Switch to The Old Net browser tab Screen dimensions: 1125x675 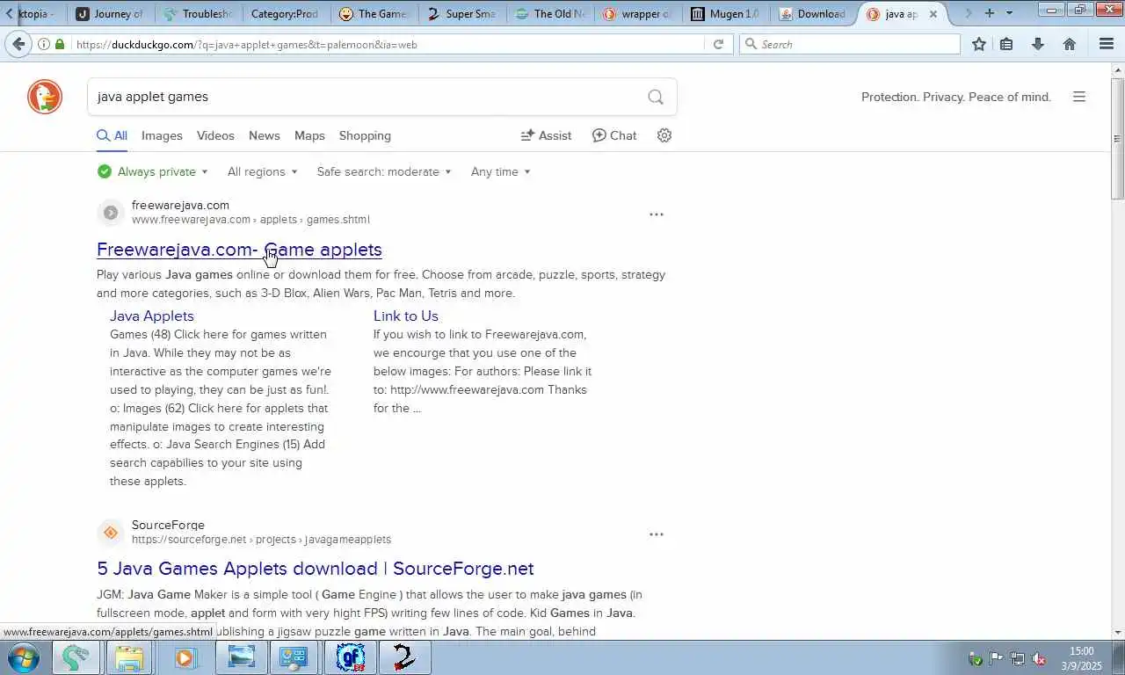(x=550, y=13)
